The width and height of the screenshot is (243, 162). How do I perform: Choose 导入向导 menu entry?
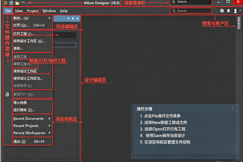(x=32, y=103)
